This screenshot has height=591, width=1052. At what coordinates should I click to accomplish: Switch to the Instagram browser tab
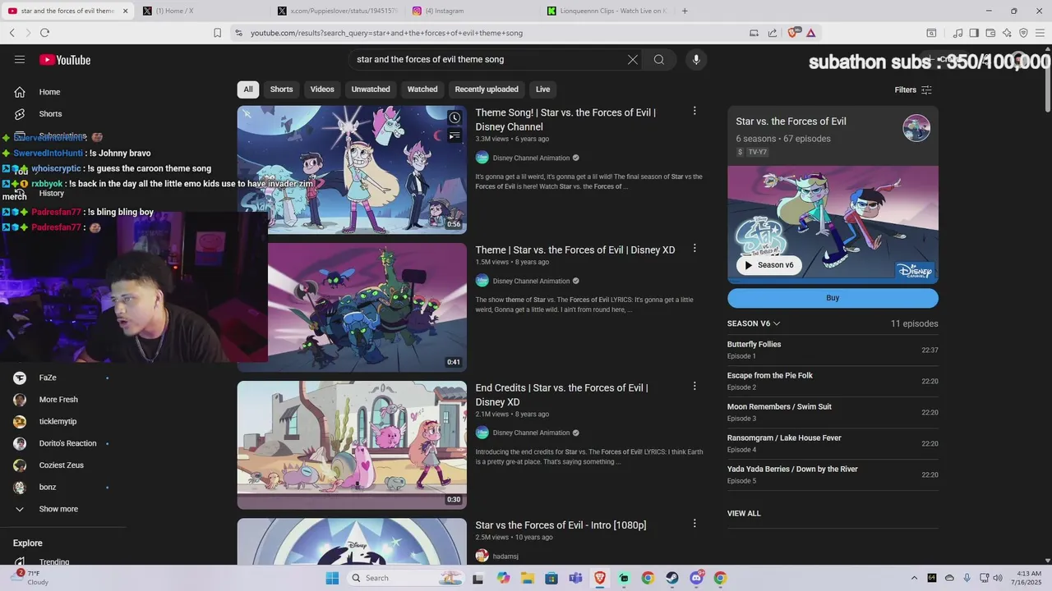coord(473,11)
